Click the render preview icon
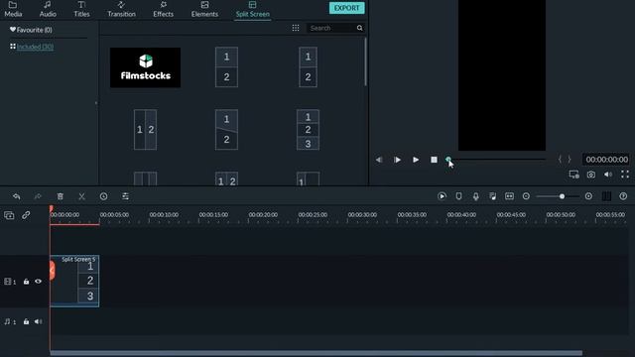Image resolution: width=635 pixels, height=357 pixels. (442, 196)
